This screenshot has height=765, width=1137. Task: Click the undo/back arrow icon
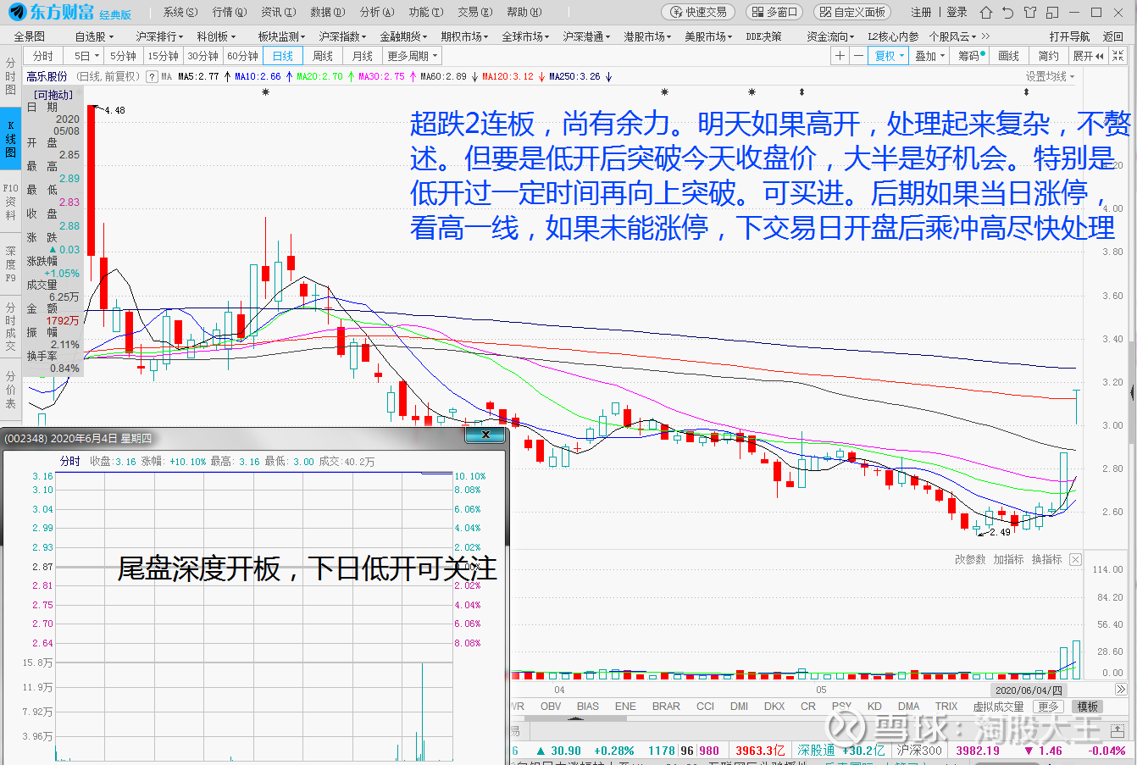(x=1007, y=12)
